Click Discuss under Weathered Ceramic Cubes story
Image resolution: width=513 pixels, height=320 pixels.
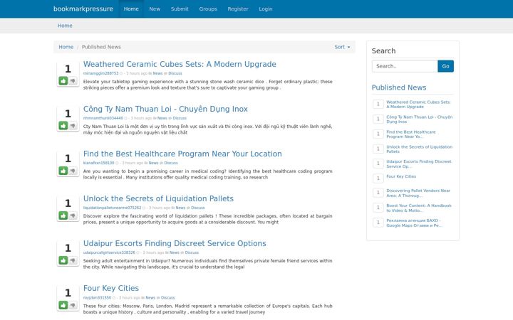point(175,73)
